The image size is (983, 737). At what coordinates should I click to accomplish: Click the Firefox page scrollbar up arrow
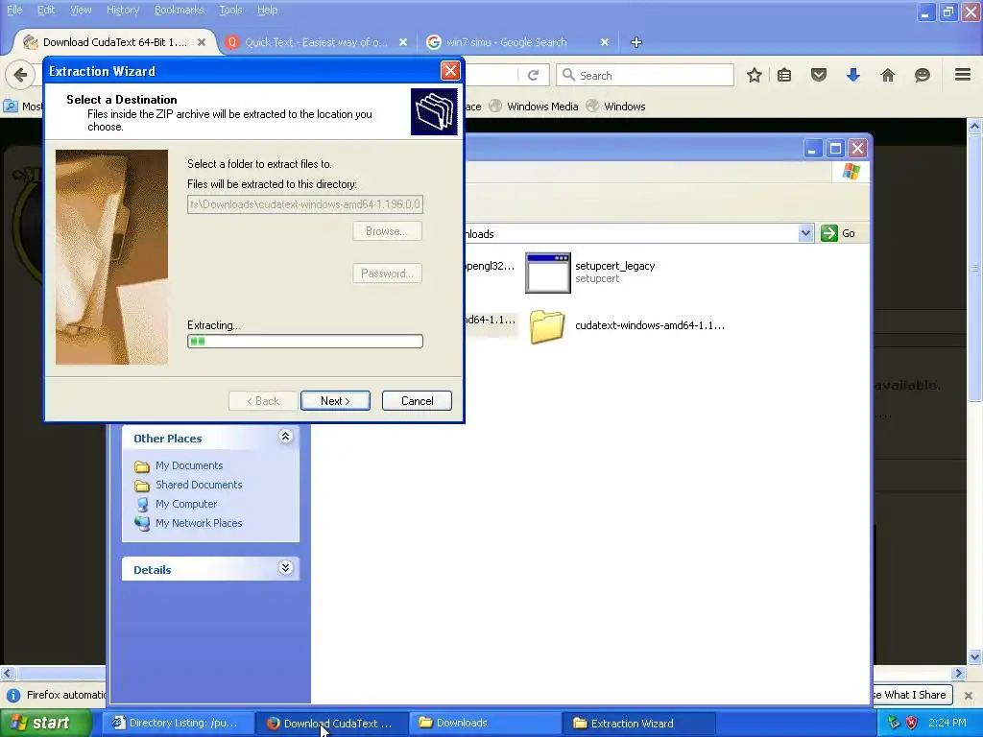pyautogui.click(x=975, y=126)
